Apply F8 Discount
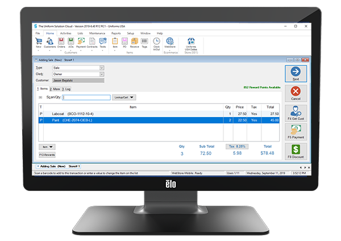341x241 pixels. point(296,151)
